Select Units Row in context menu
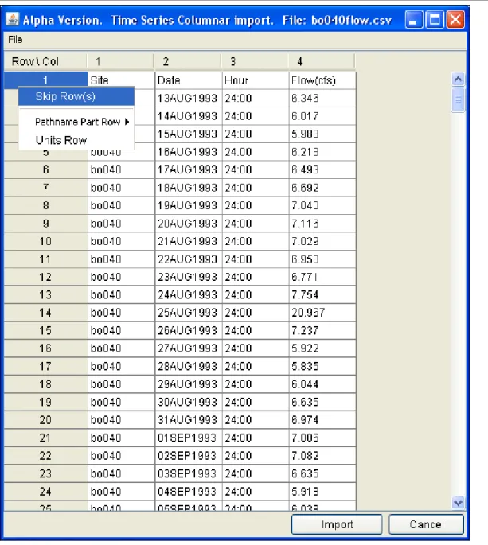This screenshot has width=488, height=545. [76, 140]
